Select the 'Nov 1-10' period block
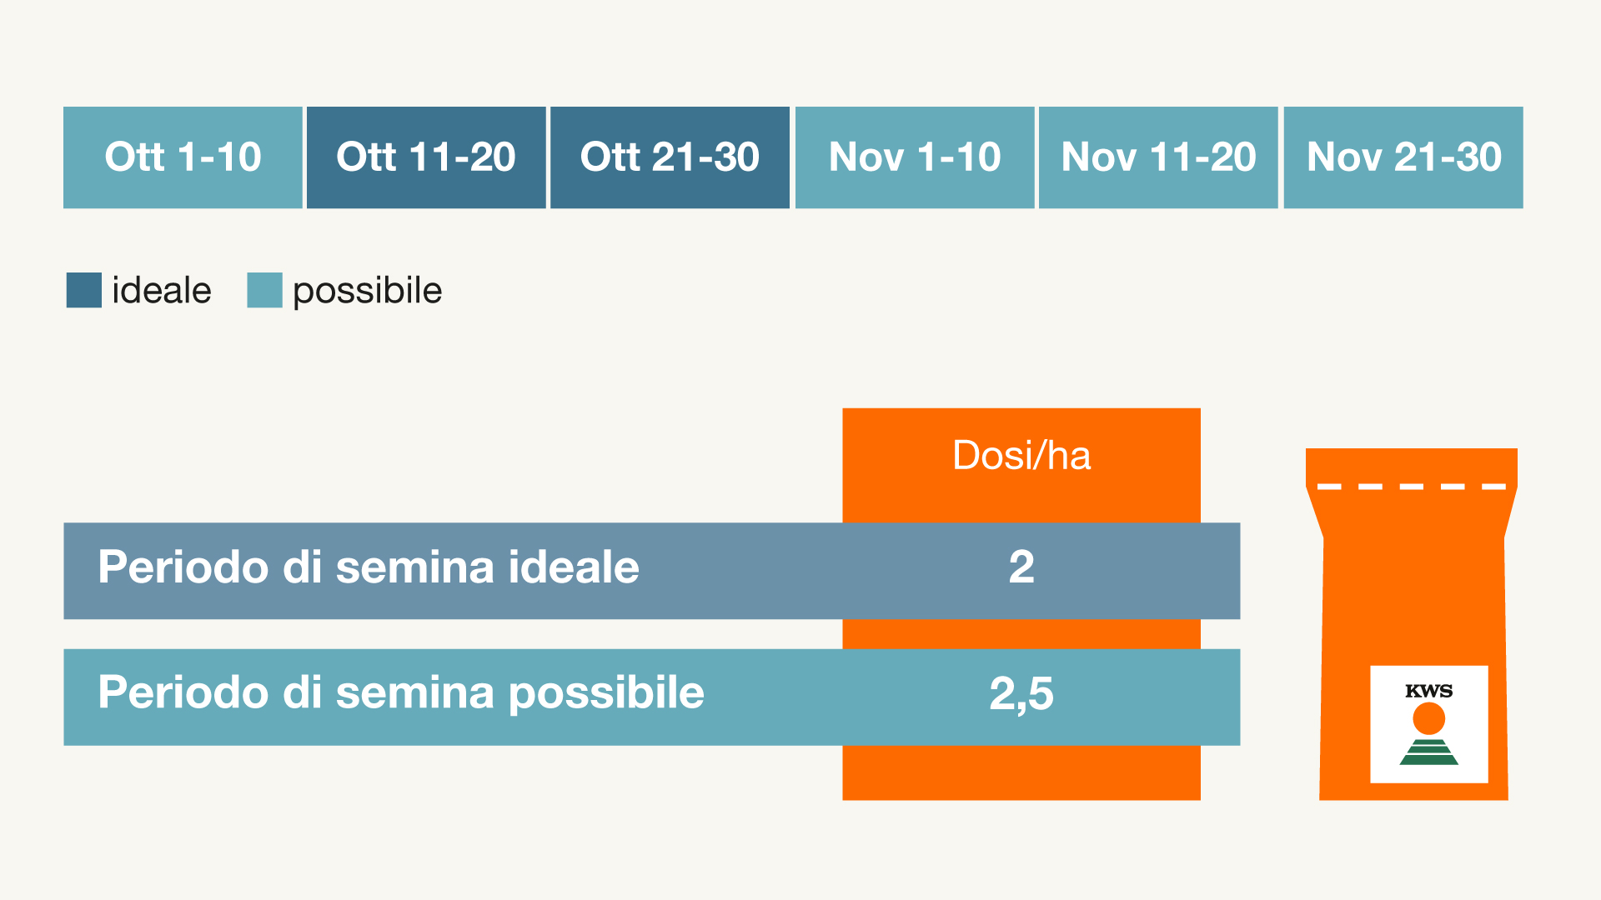1601x900 pixels. (915, 157)
